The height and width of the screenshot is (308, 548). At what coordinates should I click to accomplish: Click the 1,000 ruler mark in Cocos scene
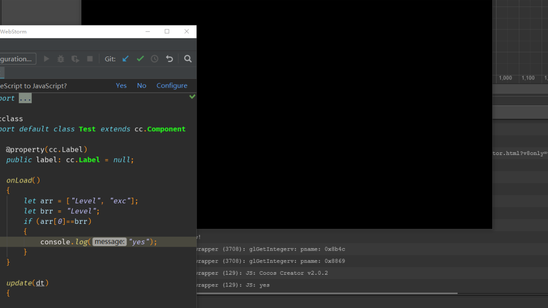505,78
